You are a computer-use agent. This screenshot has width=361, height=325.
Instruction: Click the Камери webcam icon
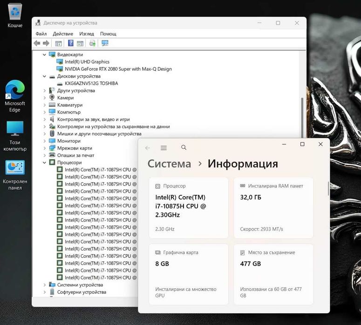pyautogui.click(x=52, y=98)
